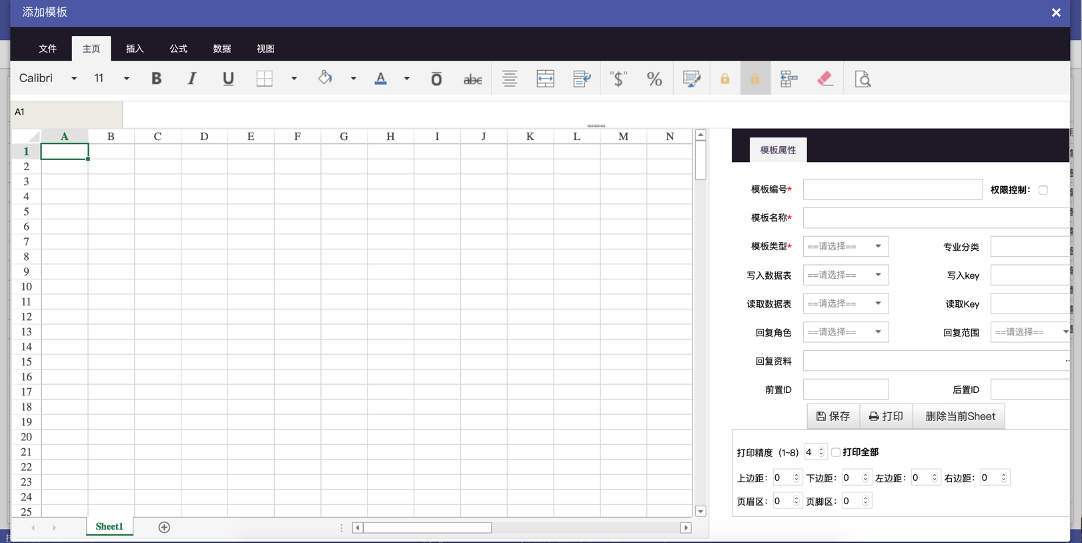Apply underline to text
The height and width of the screenshot is (543, 1082).
point(228,79)
